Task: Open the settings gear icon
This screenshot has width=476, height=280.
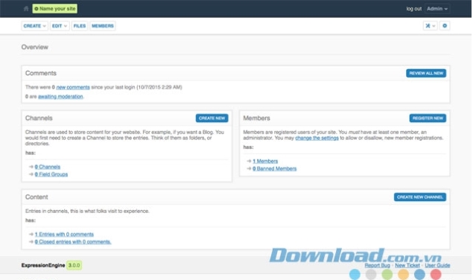Action: point(445,26)
